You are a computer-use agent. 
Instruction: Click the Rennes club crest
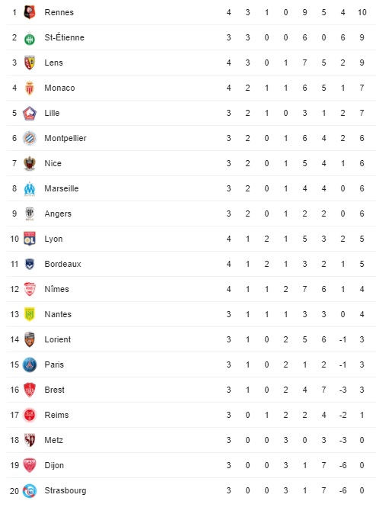pyautogui.click(x=30, y=12)
